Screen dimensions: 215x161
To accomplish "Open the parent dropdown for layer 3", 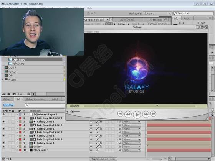I will (x=132, y=122).
